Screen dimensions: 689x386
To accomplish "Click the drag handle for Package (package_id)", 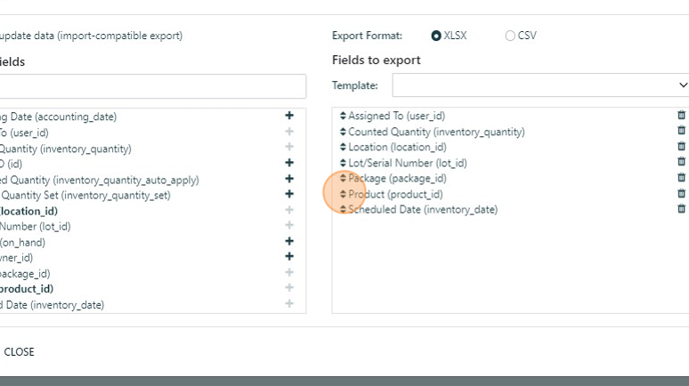I will [343, 179].
